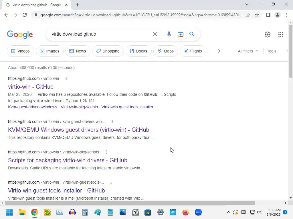This screenshot has width=293, height=219.
Task: Open the tab search dropdown arrow
Action: [247, 4]
